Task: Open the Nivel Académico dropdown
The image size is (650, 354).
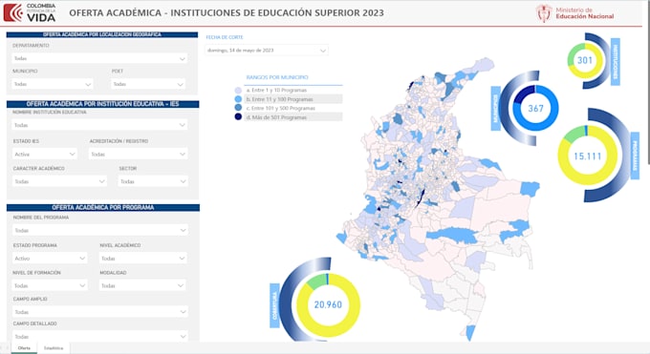Action: click(x=143, y=259)
